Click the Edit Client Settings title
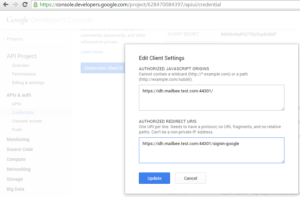This screenshot has height=197, width=300. click(x=161, y=58)
